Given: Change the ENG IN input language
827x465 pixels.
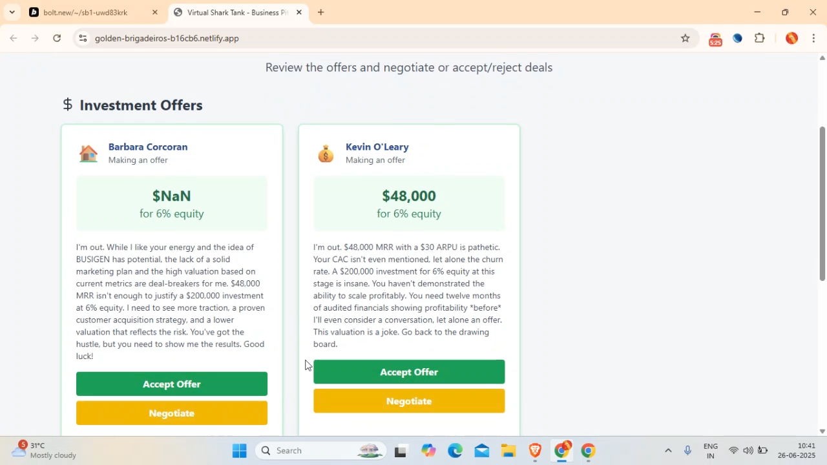Looking at the screenshot, I should click(711, 451).
